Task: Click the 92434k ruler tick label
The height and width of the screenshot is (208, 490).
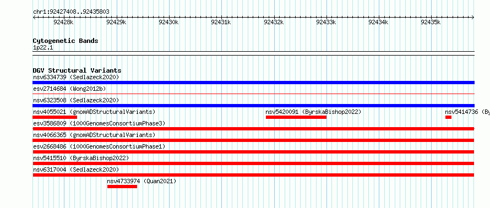Action: point(378,22)
